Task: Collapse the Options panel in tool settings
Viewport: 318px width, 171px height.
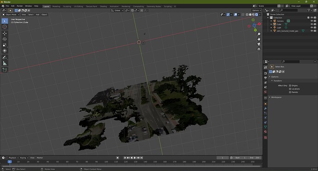Action: click(x=270, y=77)
